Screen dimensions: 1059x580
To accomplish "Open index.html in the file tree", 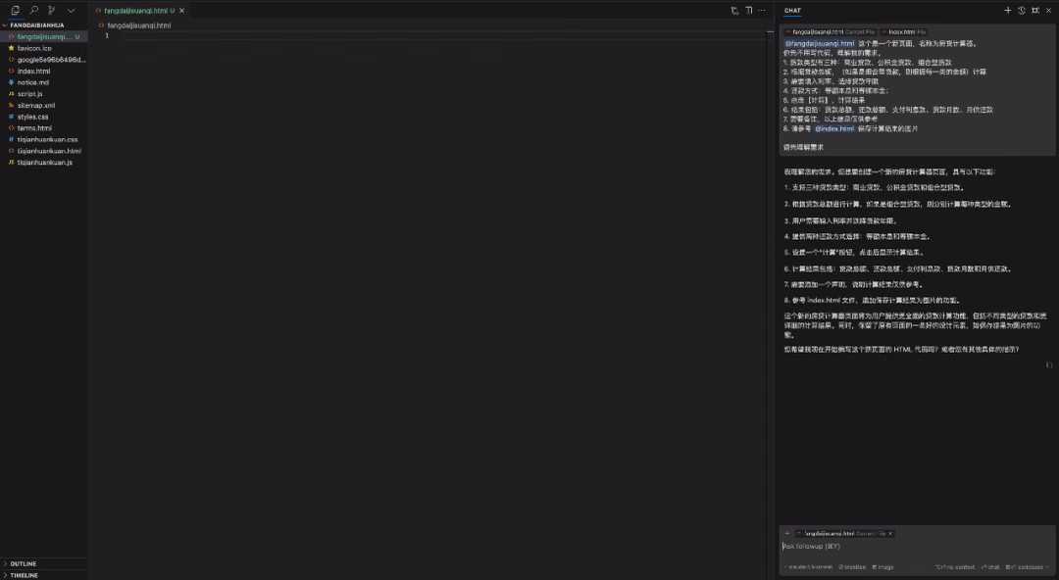I will point(33,71).
